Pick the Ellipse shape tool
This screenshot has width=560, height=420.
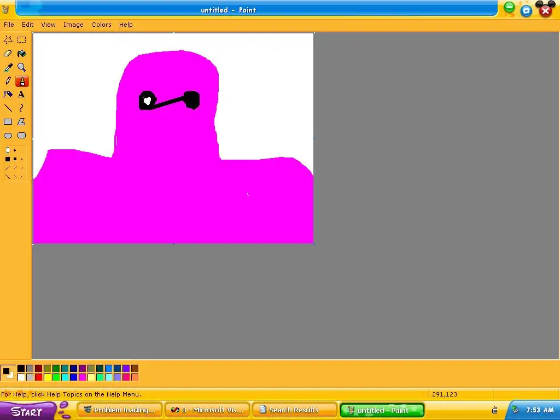coord(8,136)
